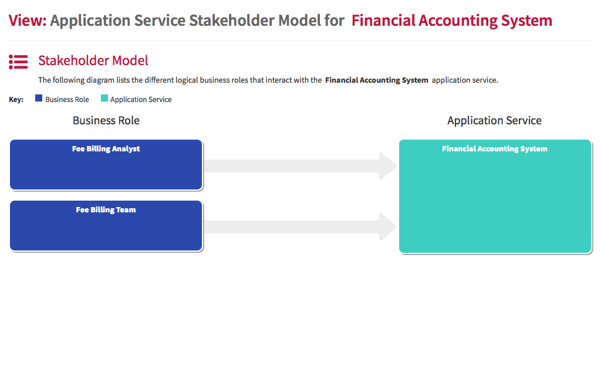Click the red Financial Accounting System page title

[x=452, y=21]
